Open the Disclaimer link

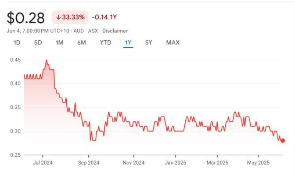[115, 31]
